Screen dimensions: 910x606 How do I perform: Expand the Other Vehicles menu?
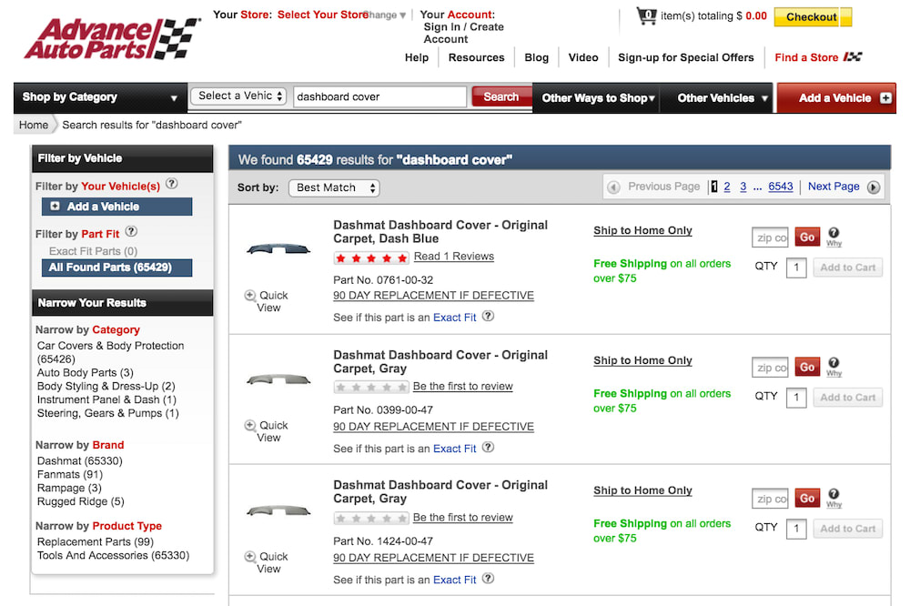pos(719,98)
